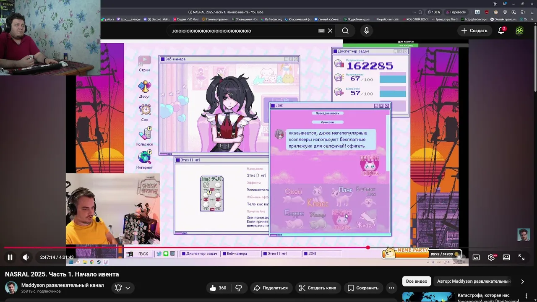This screenshot has height=302, width=537.
Task: Select the Автор: Maddyson chip
Action: [474, 281]
